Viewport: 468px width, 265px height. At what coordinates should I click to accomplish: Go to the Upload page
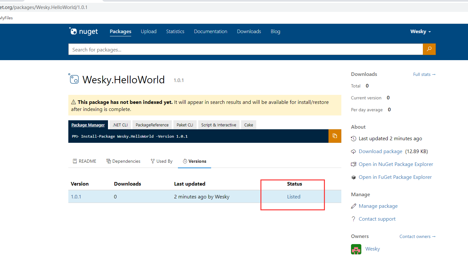pyautogui.click(x=149, y=32)
